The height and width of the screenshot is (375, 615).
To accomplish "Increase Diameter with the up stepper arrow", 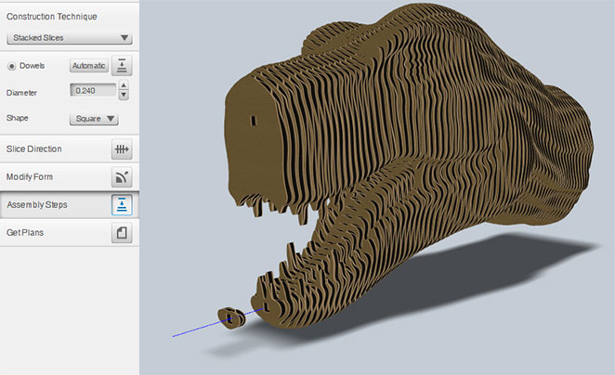I will 124,85.
